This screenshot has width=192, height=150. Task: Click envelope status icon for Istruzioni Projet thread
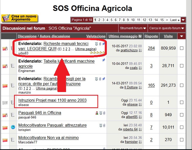[5, 102]
